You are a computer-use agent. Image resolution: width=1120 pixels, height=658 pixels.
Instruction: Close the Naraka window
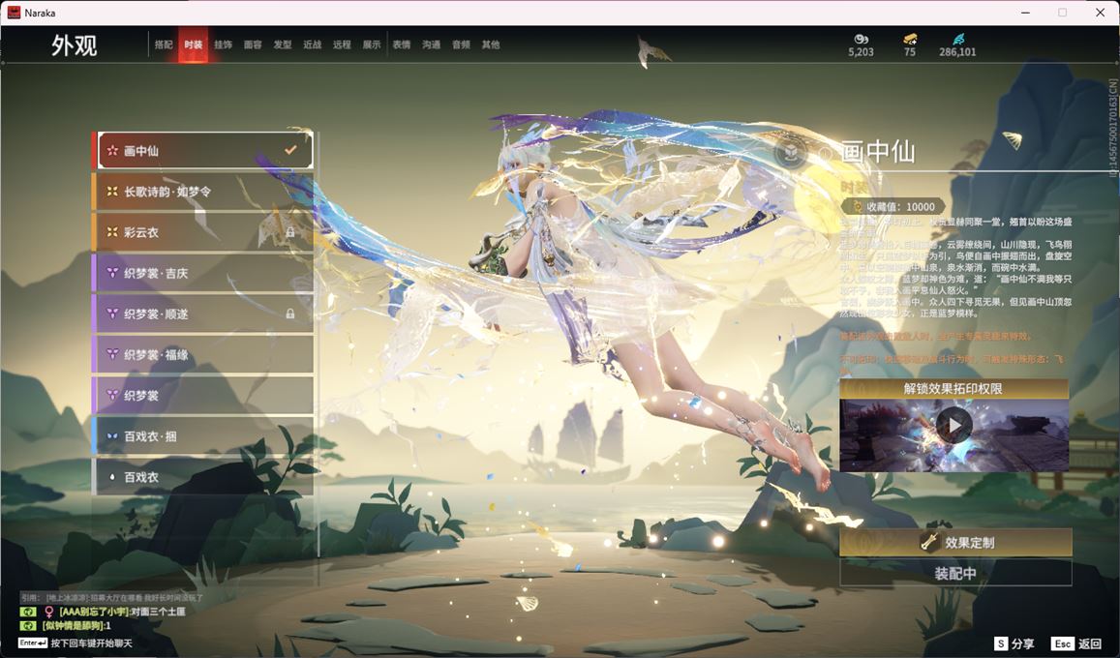click(1100, 13)
